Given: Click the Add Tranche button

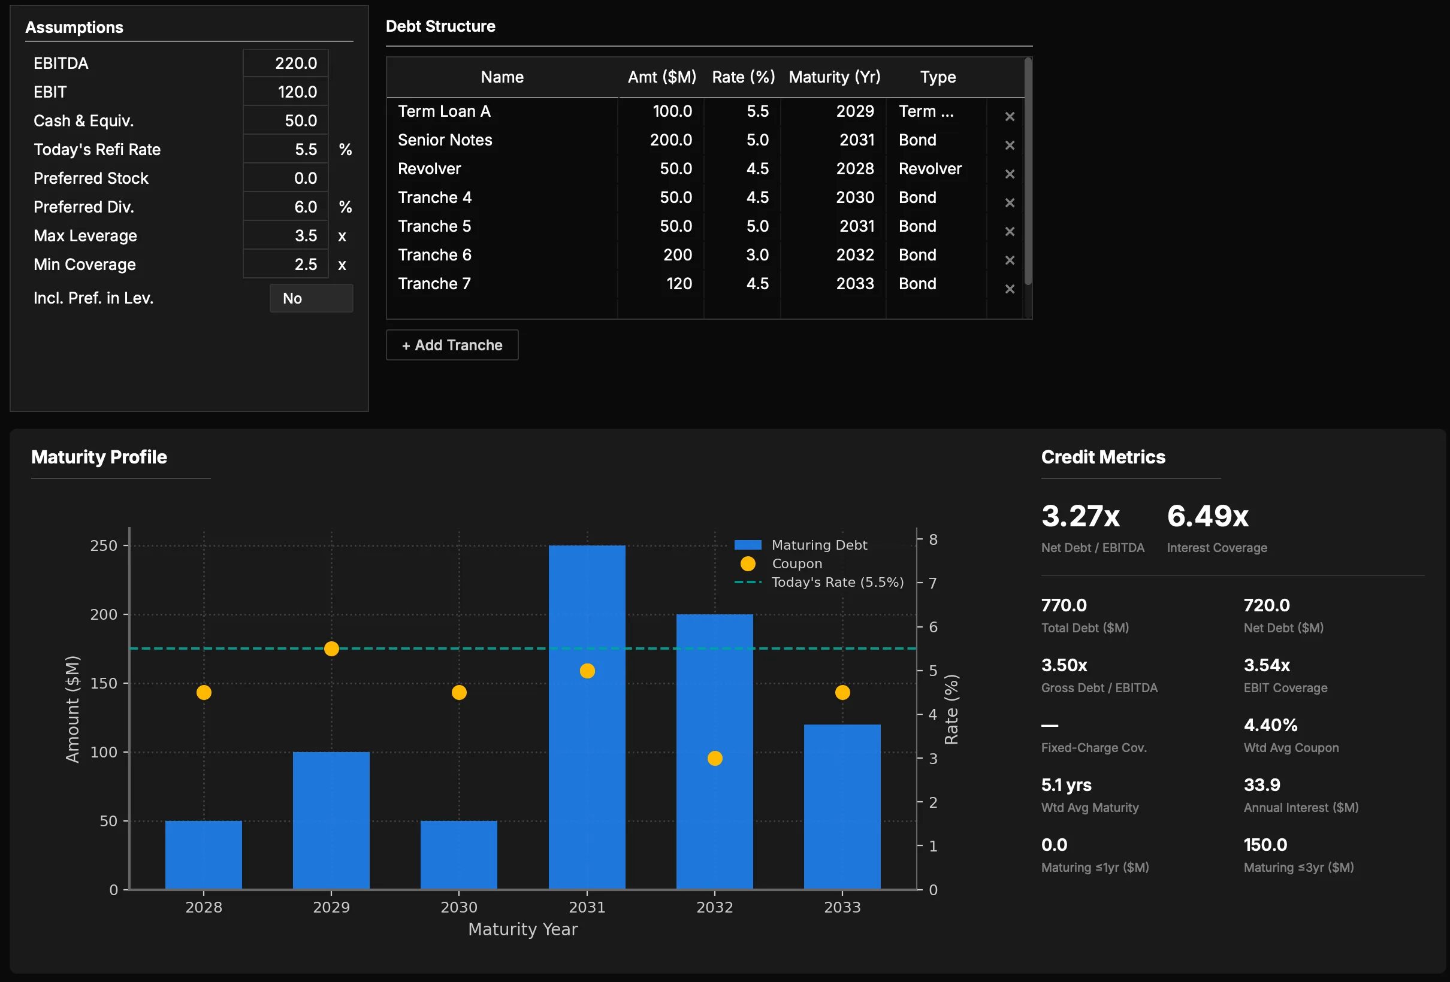Looking at the screenshot, I should coord(452,345).
